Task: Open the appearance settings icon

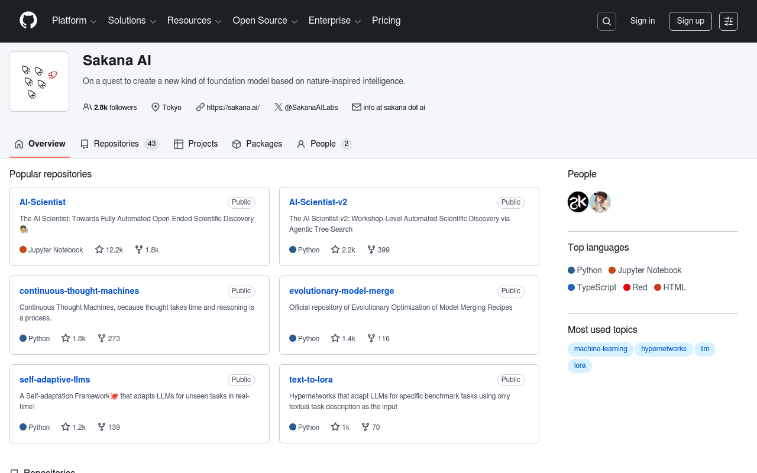Action: [x=728, y=21]
